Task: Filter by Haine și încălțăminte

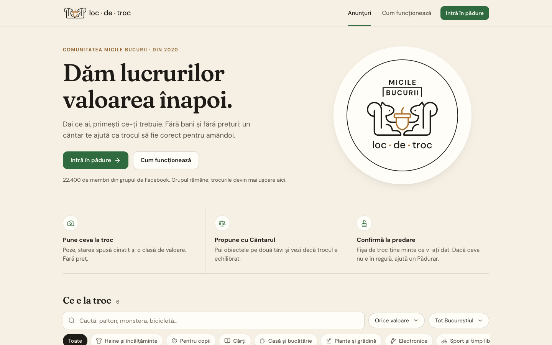Action: (x=127, y=340)
